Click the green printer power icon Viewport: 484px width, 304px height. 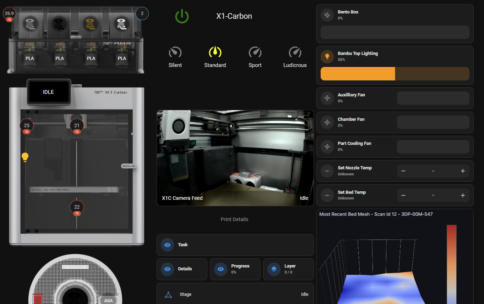(182, 16)
